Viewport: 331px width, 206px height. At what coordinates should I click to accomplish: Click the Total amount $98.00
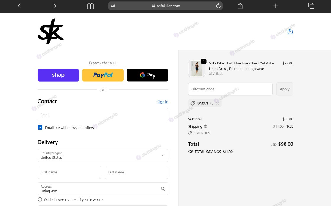pyautogui.click(x=286, y=144)
